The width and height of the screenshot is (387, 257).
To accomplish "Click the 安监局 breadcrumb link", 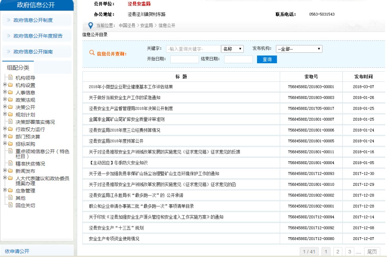I will (x=147, y=25).
